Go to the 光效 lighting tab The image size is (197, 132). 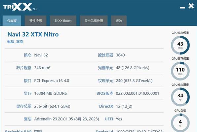[x=119, y=21]
